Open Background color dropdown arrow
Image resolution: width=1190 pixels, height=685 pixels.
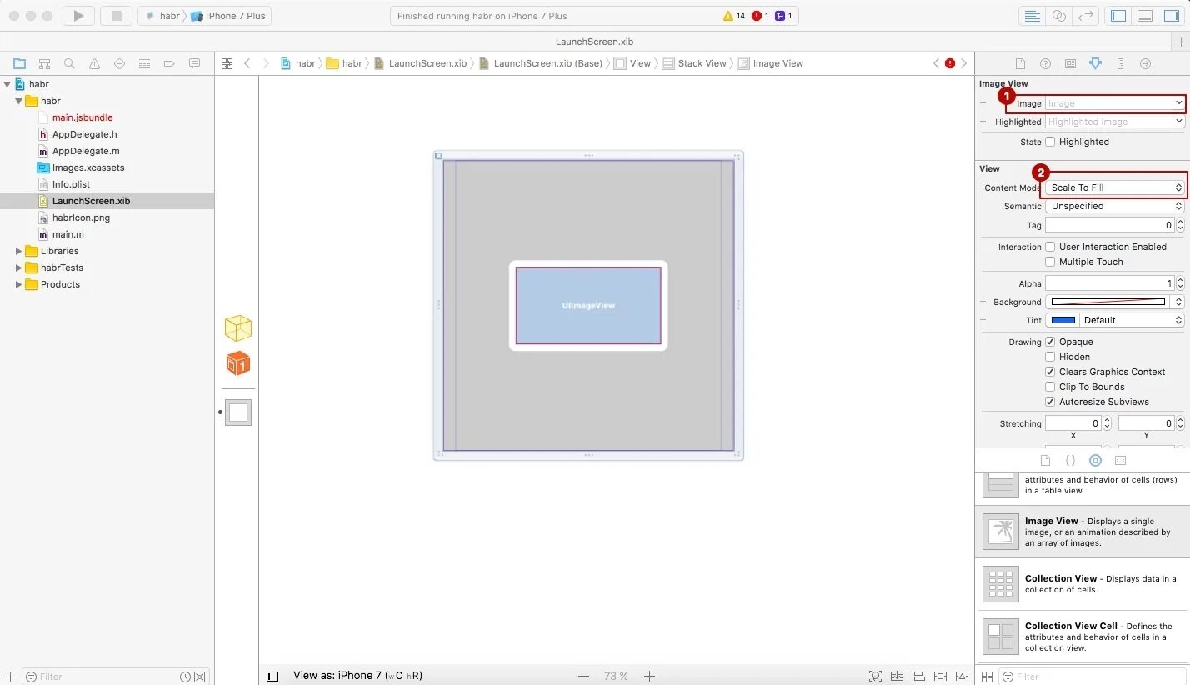click(1178, 302)
